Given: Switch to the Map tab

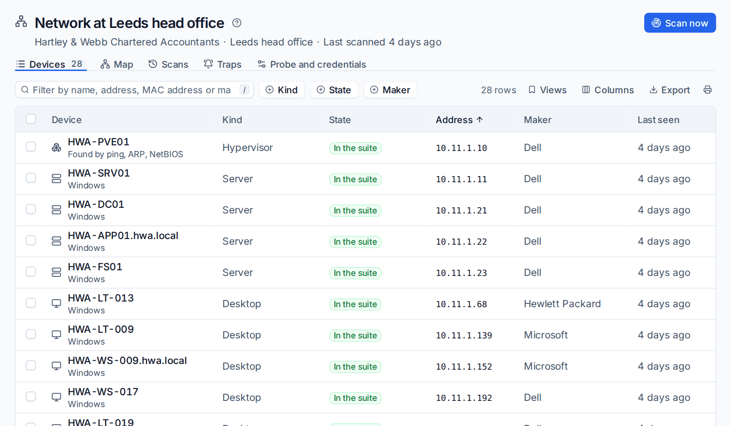Looking at the screenshot, I should coord(117,64).
